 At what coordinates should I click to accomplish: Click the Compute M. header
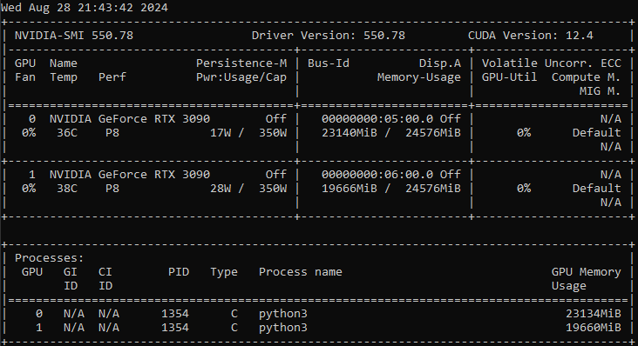(587, 77)
